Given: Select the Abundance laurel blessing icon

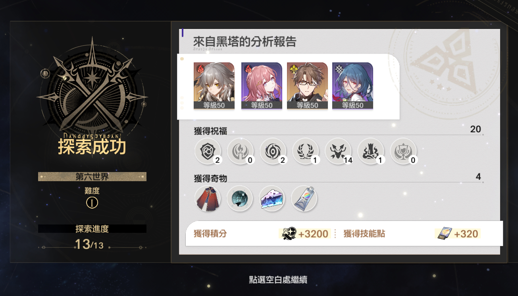Looking at the screenshot, I should coord(305,151).
